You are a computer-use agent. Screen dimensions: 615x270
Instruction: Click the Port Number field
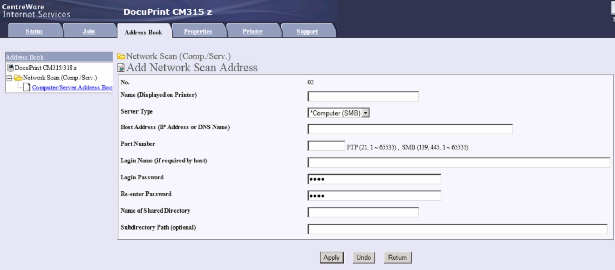pyautogui.click(x=326, y=146)
